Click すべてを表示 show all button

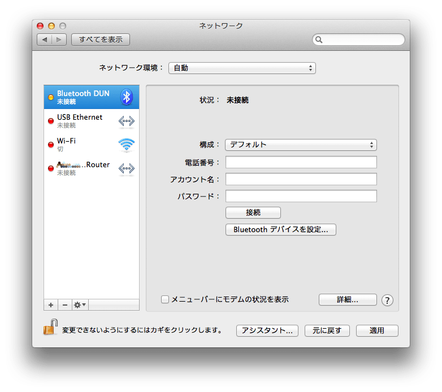click(x=101, y=40)
